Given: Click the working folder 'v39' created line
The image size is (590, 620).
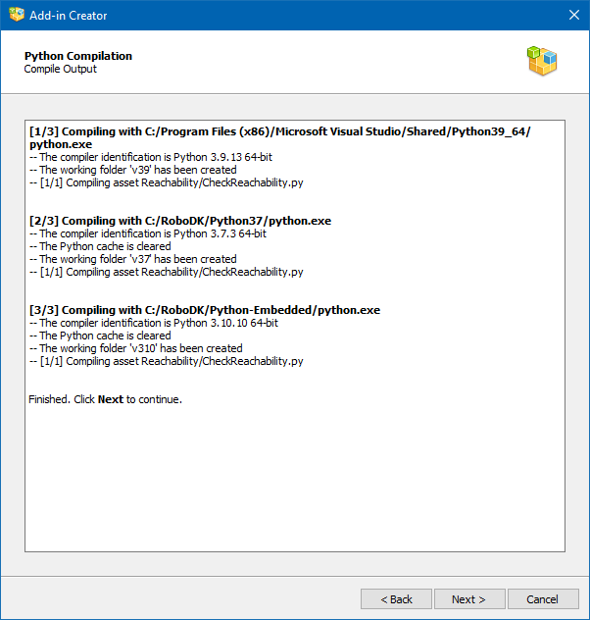Looking at the screenshot, I should tap(132, 170).
